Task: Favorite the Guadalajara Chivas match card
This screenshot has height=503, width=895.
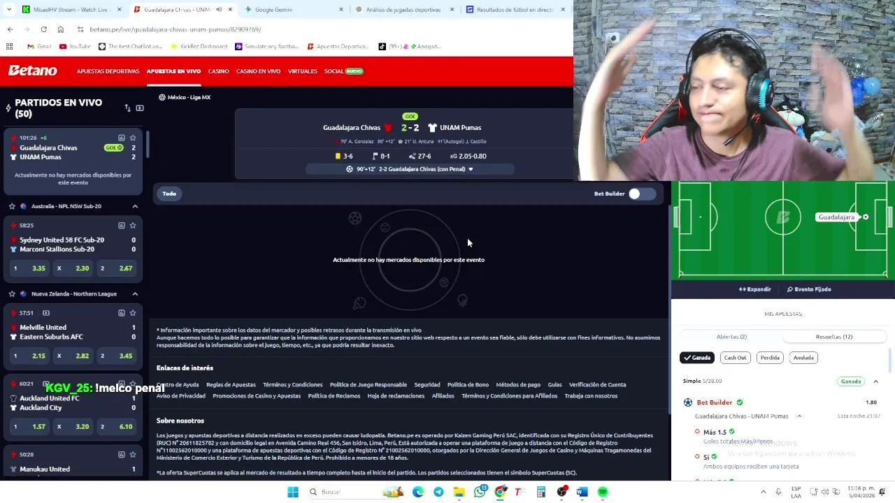Action: [133, 138]
